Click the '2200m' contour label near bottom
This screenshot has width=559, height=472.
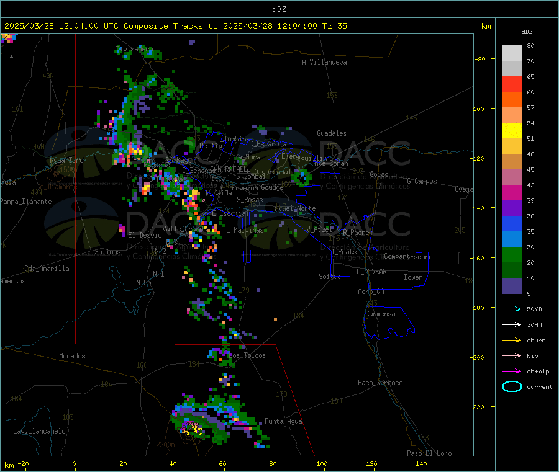coord(165,445)
